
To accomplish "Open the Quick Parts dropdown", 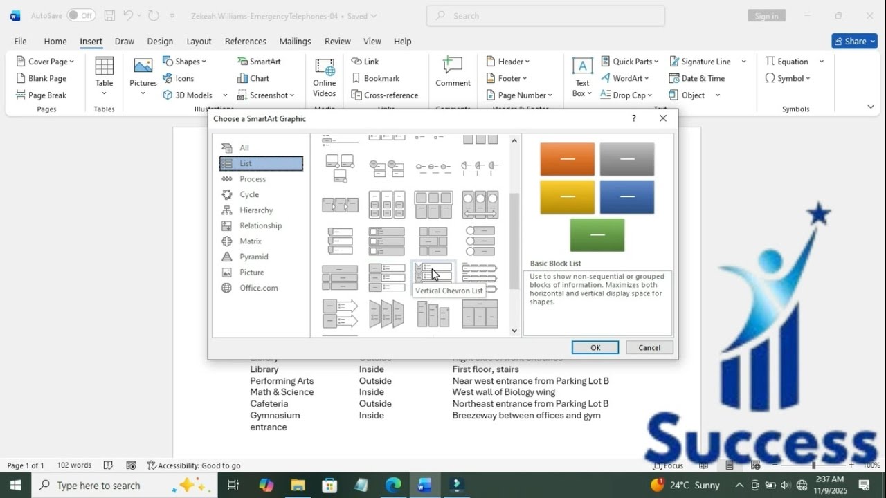I will click(x=629, y=62).
